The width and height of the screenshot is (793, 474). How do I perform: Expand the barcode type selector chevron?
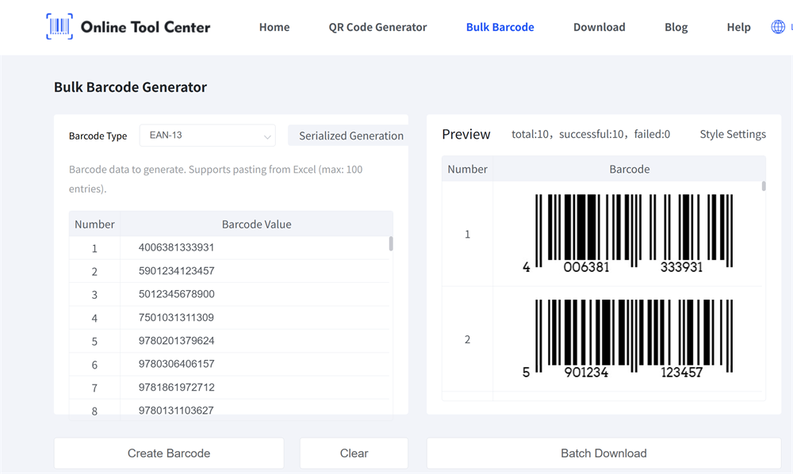266,136
